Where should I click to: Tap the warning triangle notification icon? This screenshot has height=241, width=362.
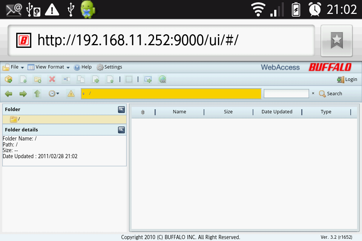coord(52,9)
